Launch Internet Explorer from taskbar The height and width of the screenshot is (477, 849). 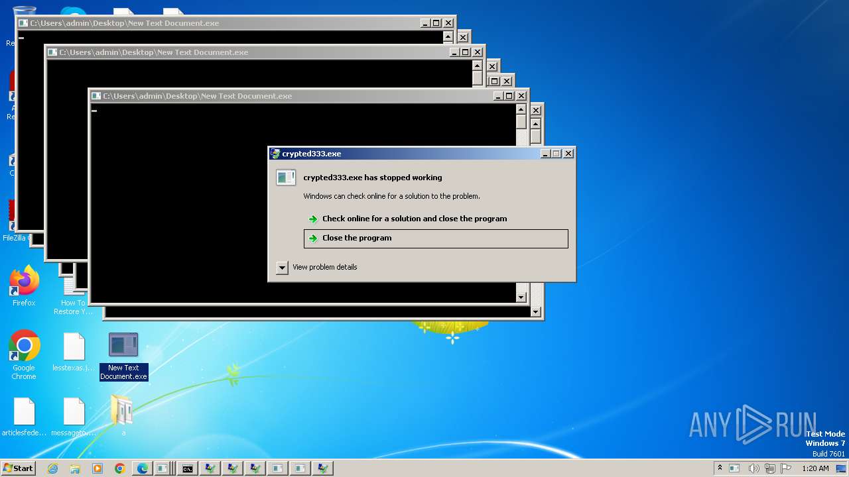[52, 468]
